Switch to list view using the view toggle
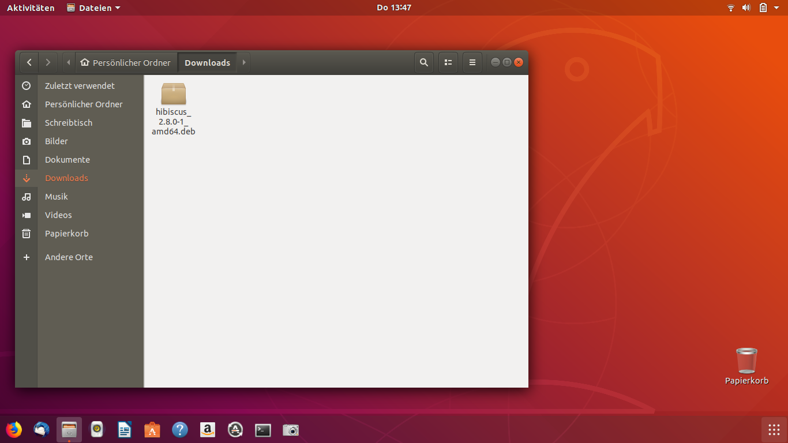 (x=448, y=62)
